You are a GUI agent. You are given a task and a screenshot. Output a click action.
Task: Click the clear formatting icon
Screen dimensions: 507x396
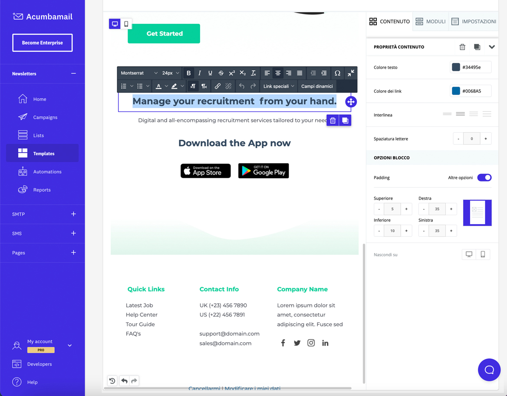click(x=253, y=73)
